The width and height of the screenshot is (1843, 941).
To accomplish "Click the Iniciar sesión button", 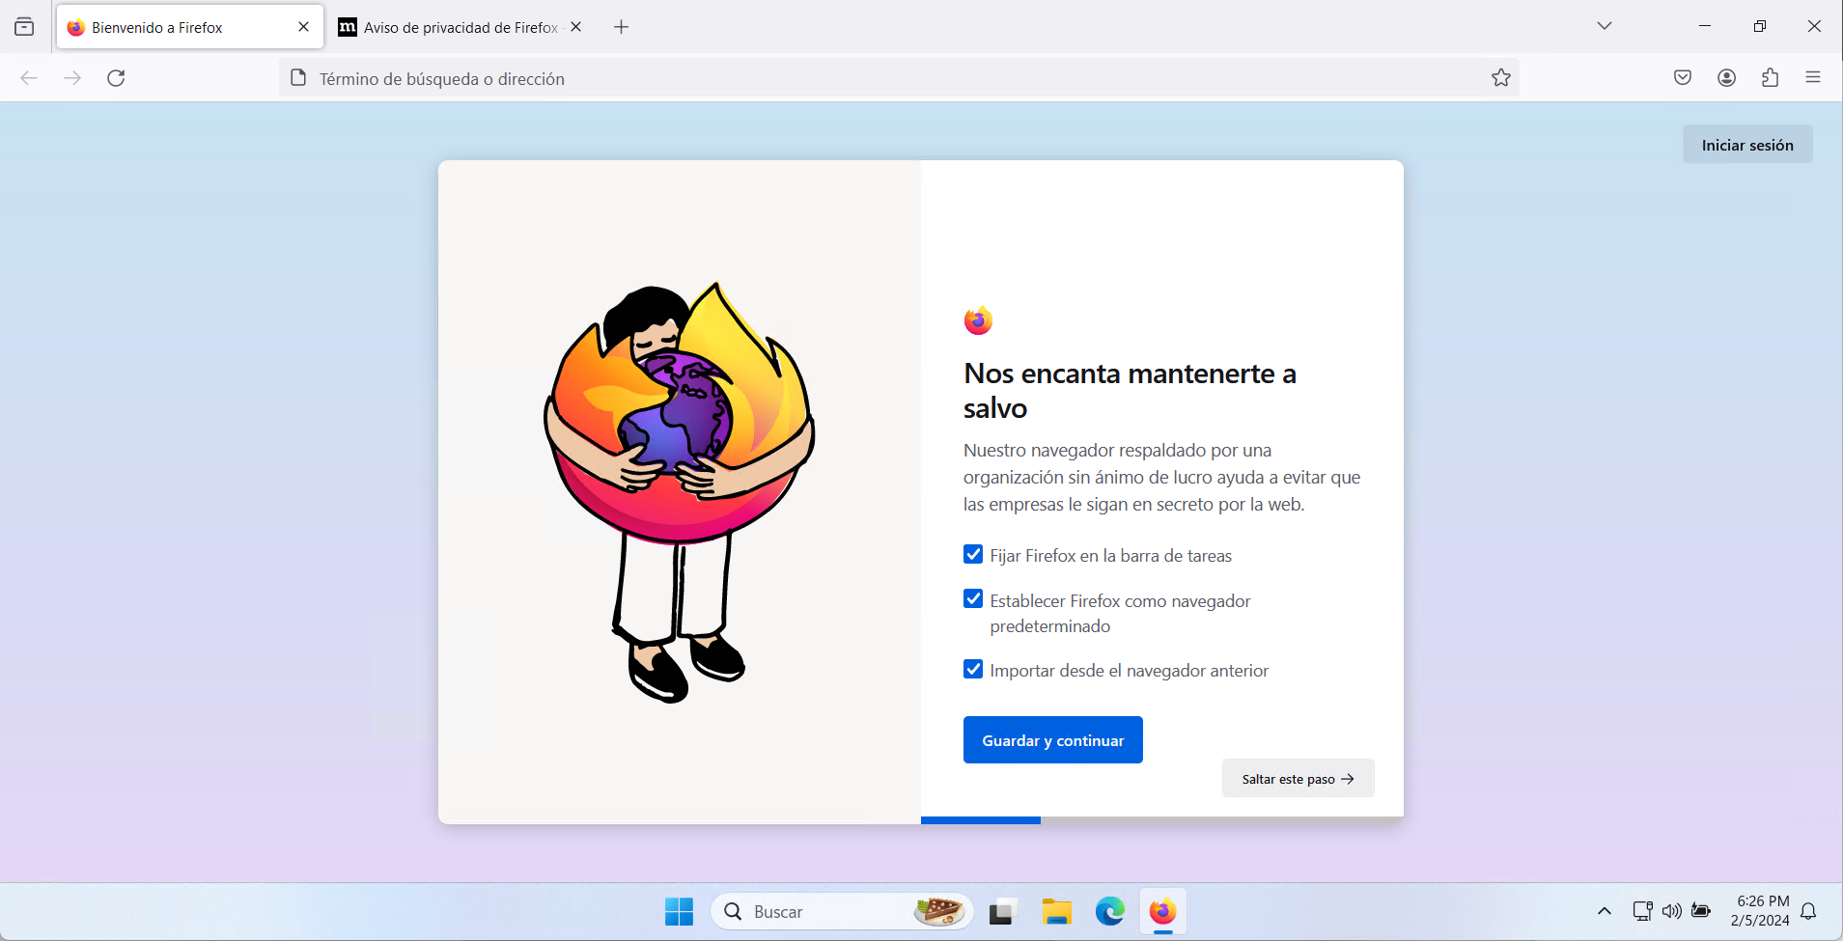I will tap(1747, 145).
